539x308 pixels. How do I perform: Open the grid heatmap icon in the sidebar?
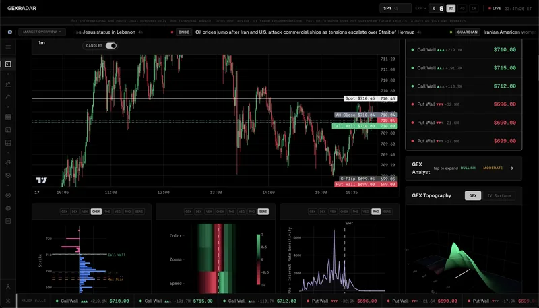(x=8, y=117)
